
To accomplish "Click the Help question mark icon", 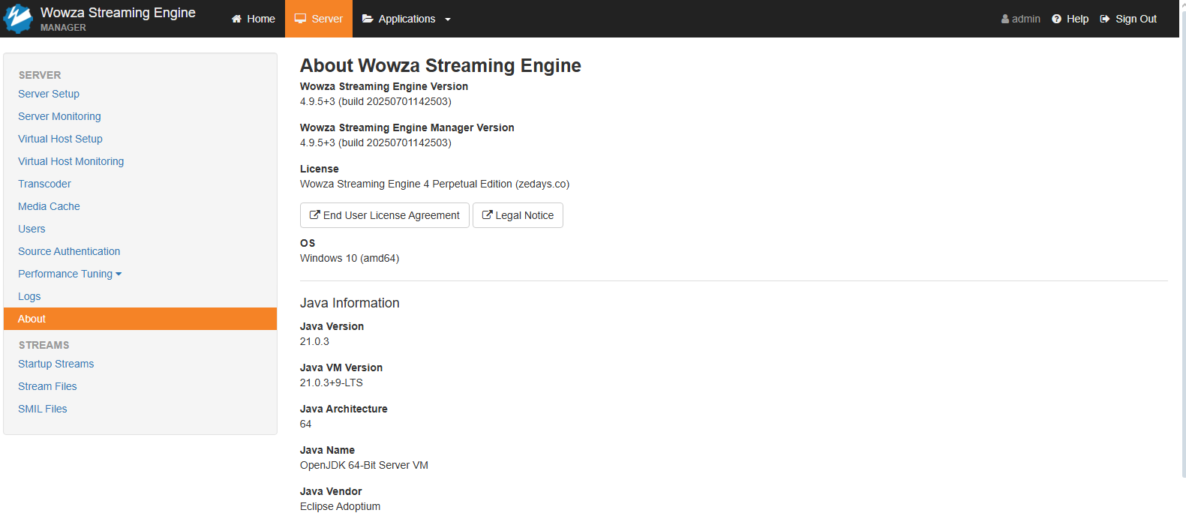I will (x=1056, y=19).
